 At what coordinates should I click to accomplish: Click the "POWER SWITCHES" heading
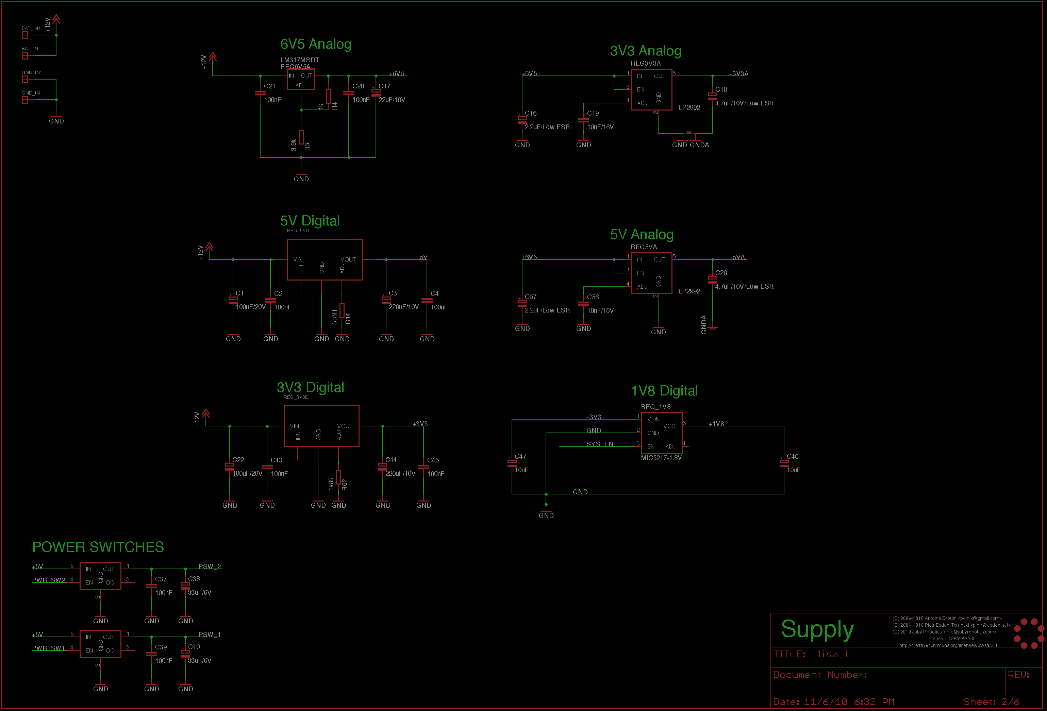click(x=98, y=547)
